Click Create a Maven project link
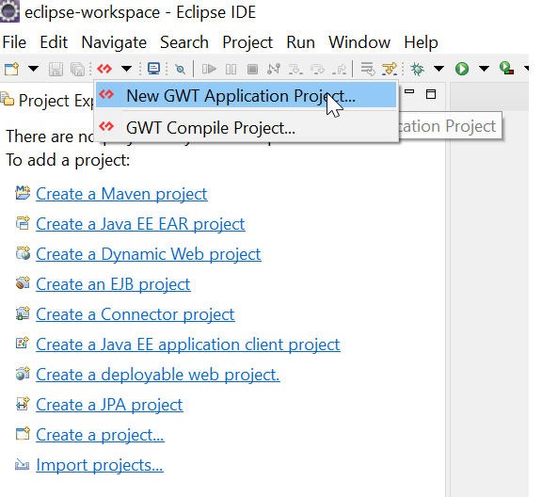542x497 pixels. (x=121, y=194)
